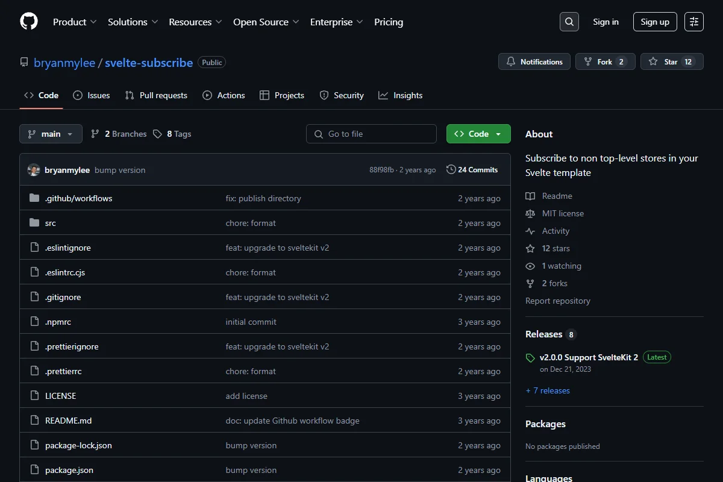The image size is (723, 482).
Task: Click the Sign up button
Action: (x=655, y=22)
